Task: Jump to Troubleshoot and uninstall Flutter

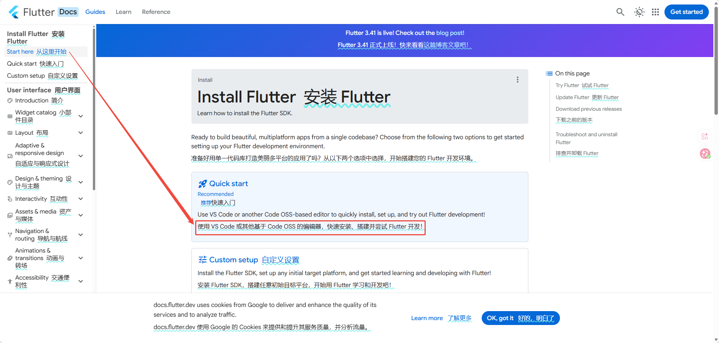Action: [x=586, y=138]
